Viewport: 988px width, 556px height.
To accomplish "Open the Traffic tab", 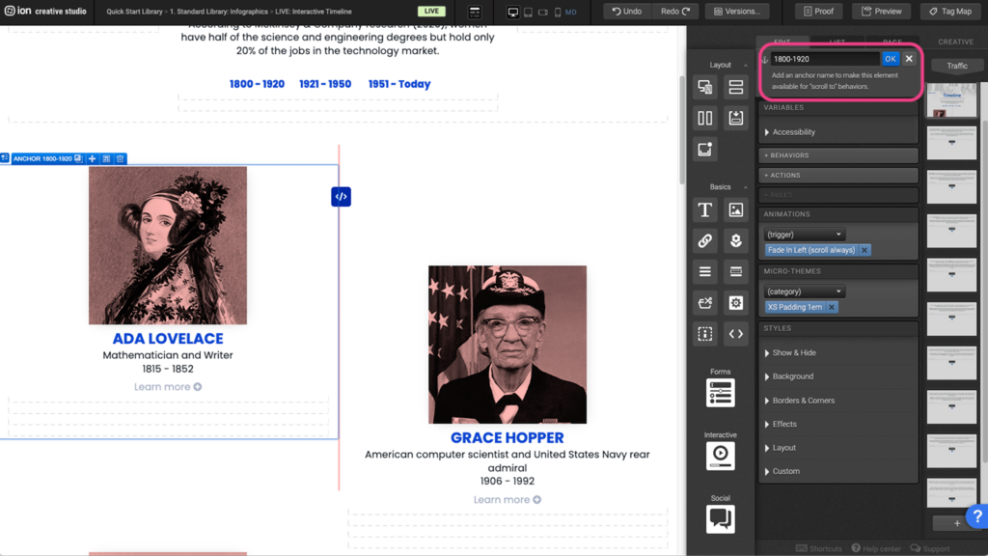I will coord(956,66).
